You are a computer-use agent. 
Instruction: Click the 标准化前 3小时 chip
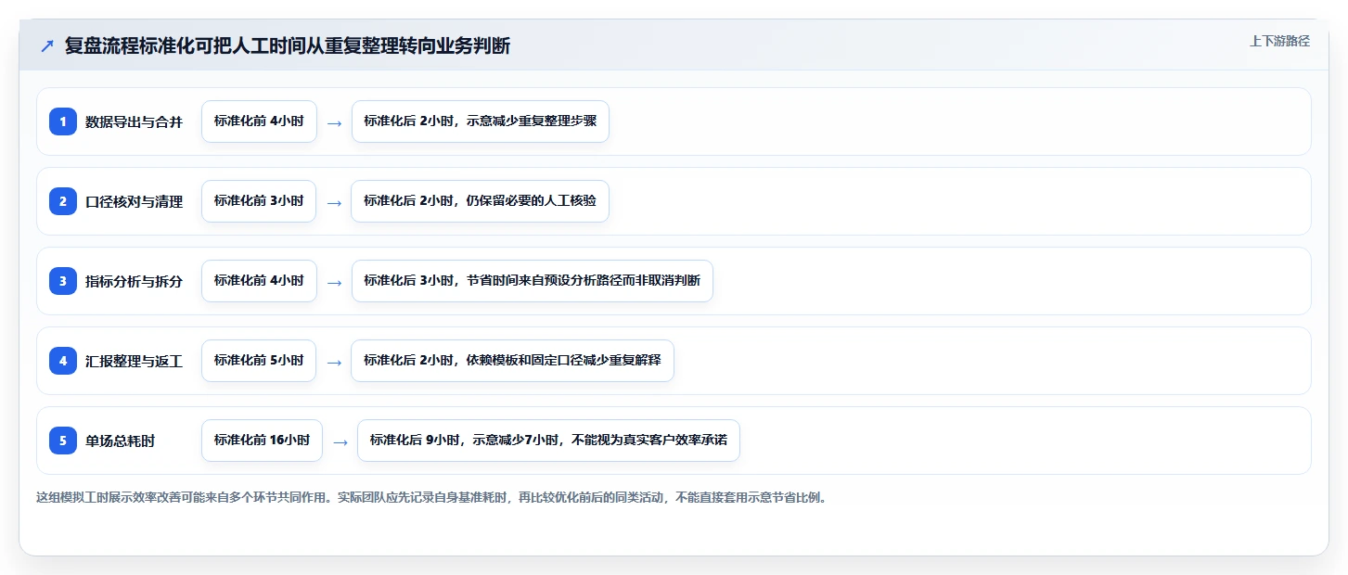[x=259, y=201]
